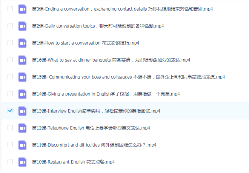Viewport: 249px width, 173px height.
Task: Select checkbox for 第16课 dinner banquets file
Action: point(10,60)
